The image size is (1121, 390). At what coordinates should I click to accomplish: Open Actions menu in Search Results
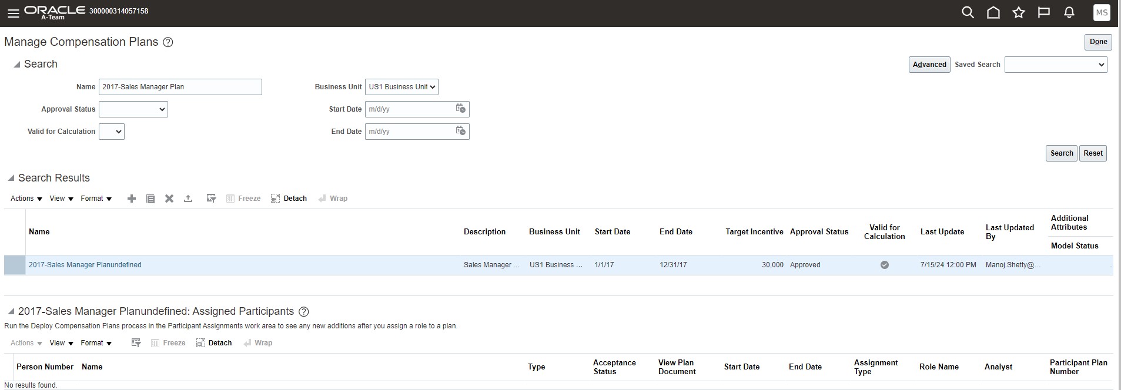coord(26,199)
